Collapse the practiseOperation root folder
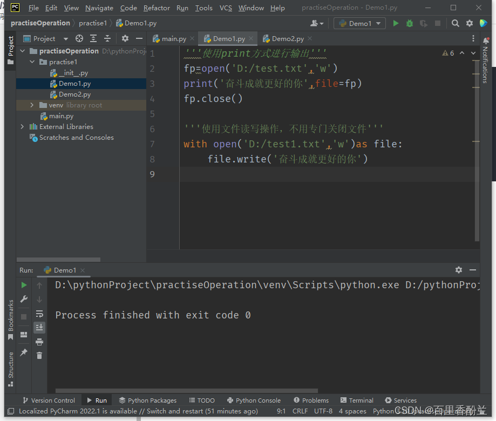This screenshot has width=496, height=421. pos(23,51)
